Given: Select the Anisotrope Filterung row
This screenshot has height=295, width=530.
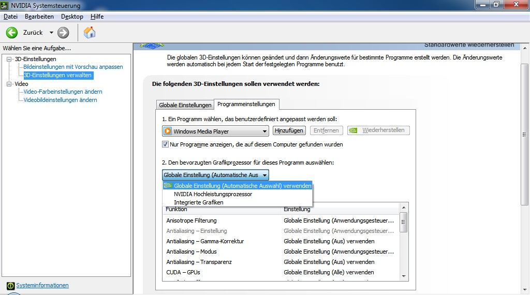Looking at the screenshot, I should 281,220.
